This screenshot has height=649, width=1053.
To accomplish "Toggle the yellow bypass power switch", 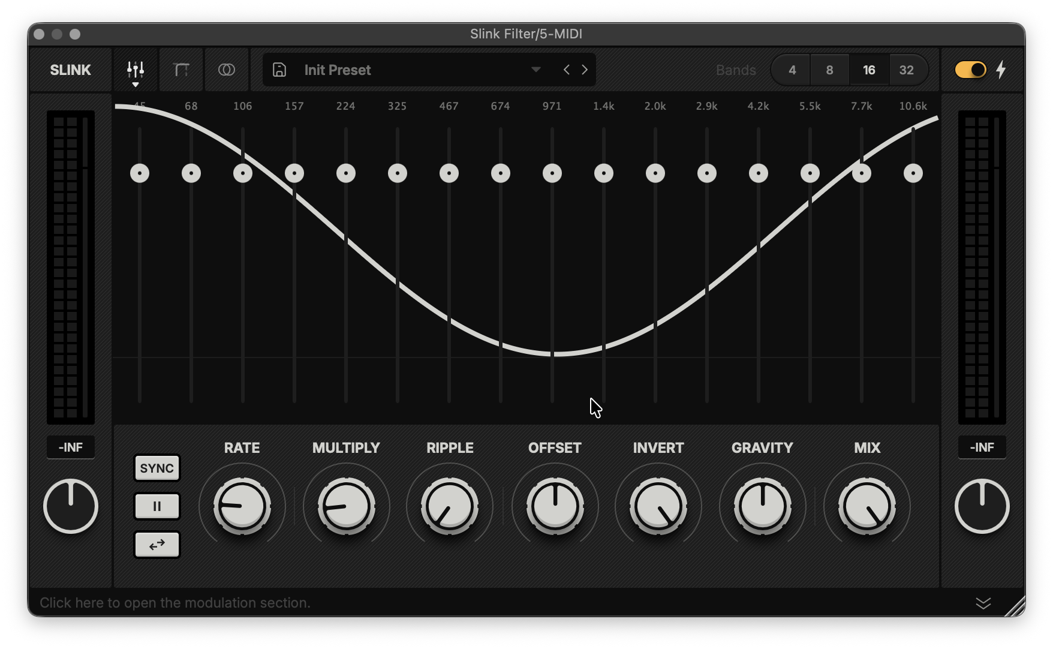I will [970, 70].
